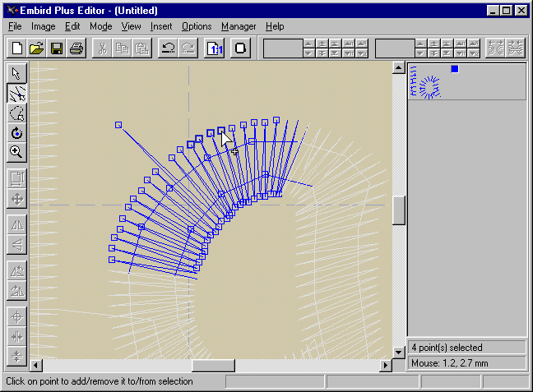The width and height of the screenshot is (533, 392).
Task: Save design with the floppy disk icon
Action: click(x=57, y=48)
